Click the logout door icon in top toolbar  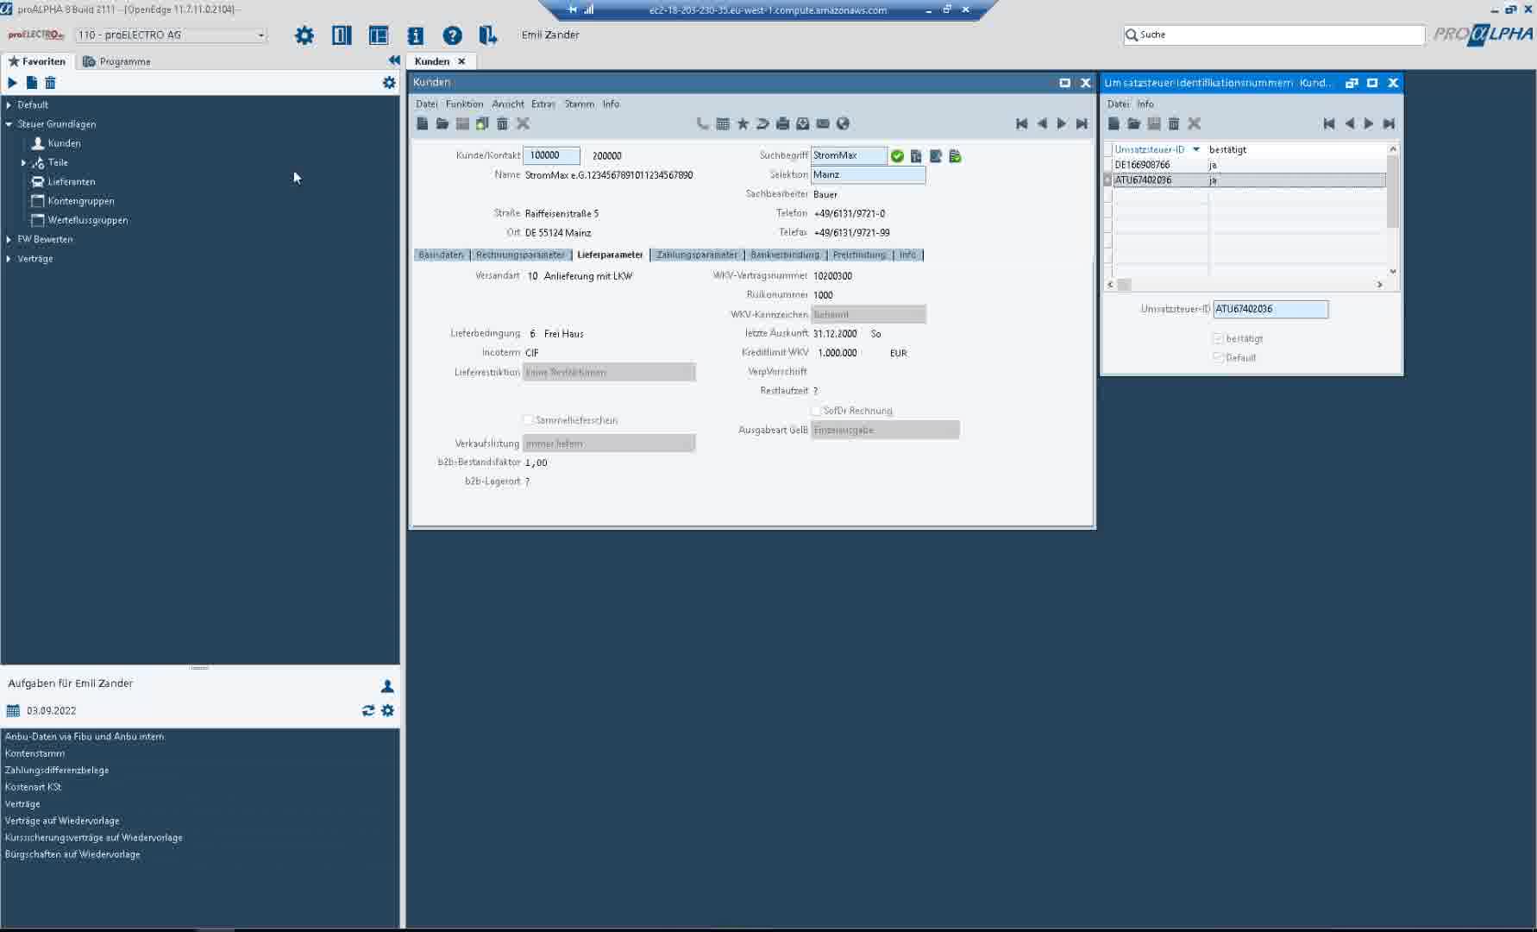point(488,35)
